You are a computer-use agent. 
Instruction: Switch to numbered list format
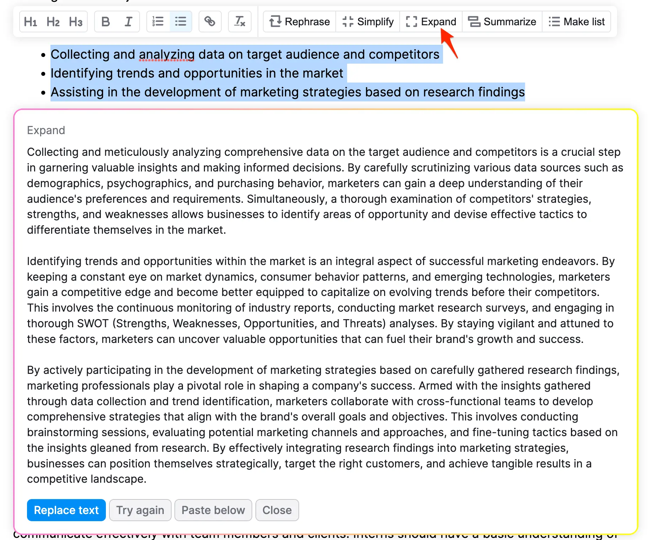158,22
